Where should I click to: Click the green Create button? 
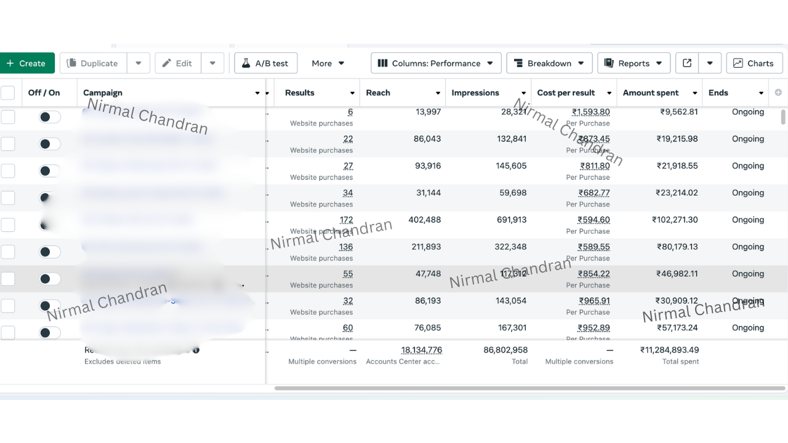pyautogui.click(x=26, y=63)
